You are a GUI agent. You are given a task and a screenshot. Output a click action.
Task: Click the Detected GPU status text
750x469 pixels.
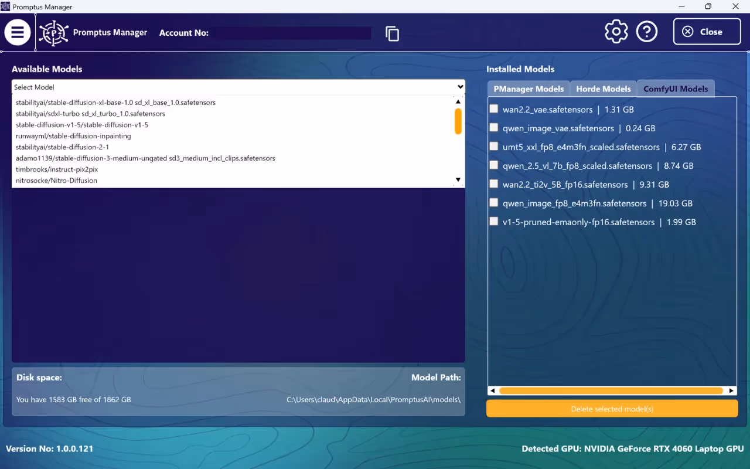(633, 449)
